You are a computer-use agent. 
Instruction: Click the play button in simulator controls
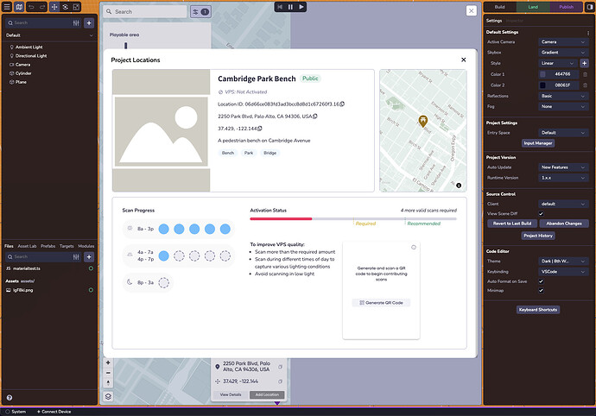(x=301, y=7)
